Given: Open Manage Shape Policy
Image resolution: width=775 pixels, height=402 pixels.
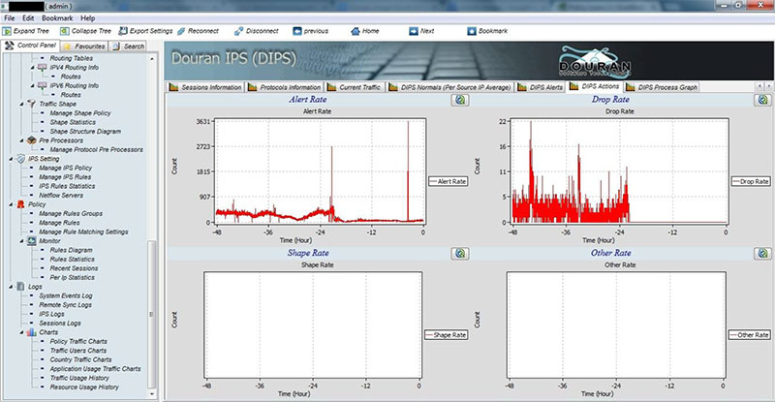Looking at the screenshot, I should [x=80, y=113].
